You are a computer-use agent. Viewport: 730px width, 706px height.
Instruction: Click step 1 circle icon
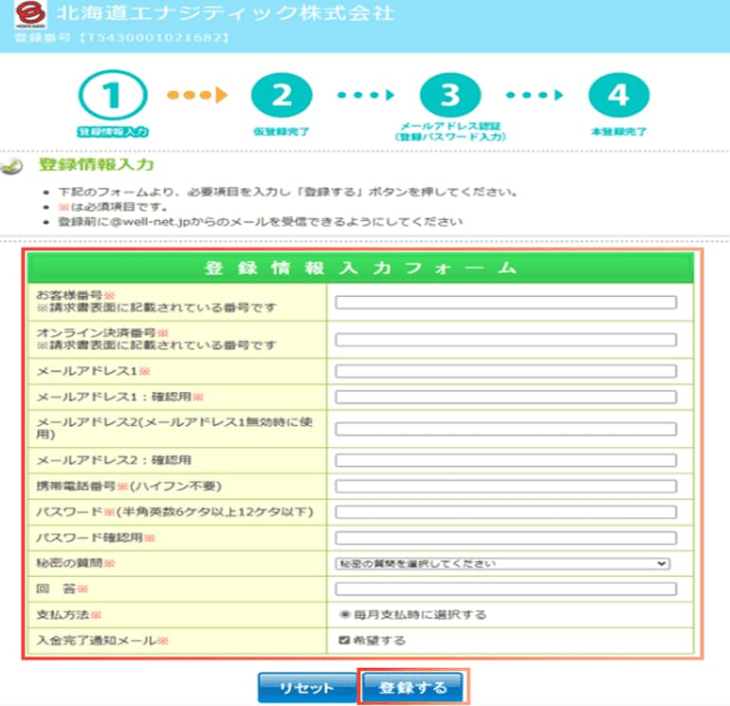coord(113,96)
